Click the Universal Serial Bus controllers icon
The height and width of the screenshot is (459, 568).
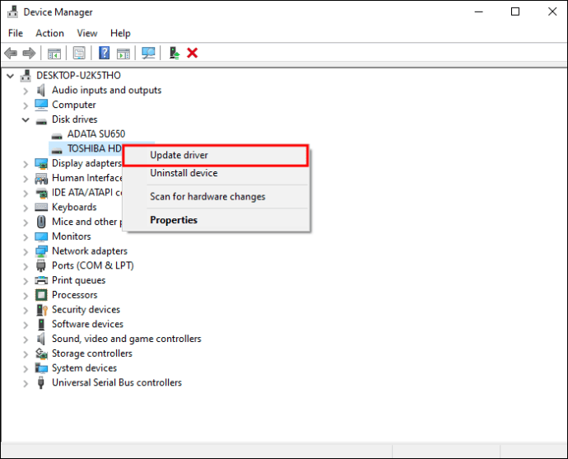pos(41,382)
